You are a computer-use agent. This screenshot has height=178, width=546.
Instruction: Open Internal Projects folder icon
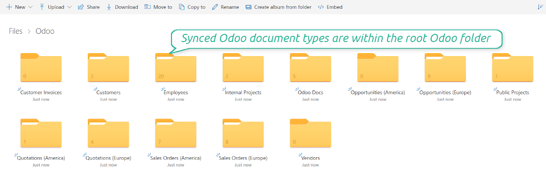tap(243, 67)
